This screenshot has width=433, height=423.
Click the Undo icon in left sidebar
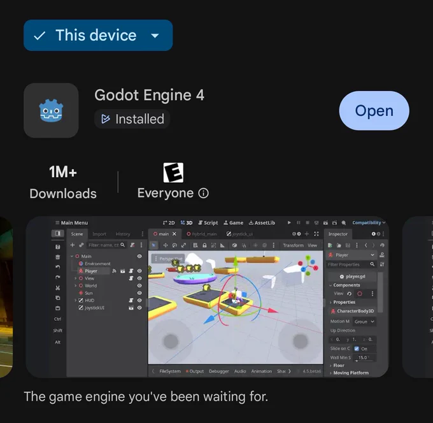click(57, 267)
